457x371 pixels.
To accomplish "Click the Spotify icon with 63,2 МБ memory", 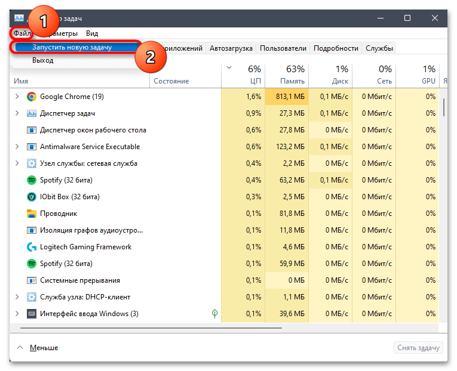I will coord(32,180).
